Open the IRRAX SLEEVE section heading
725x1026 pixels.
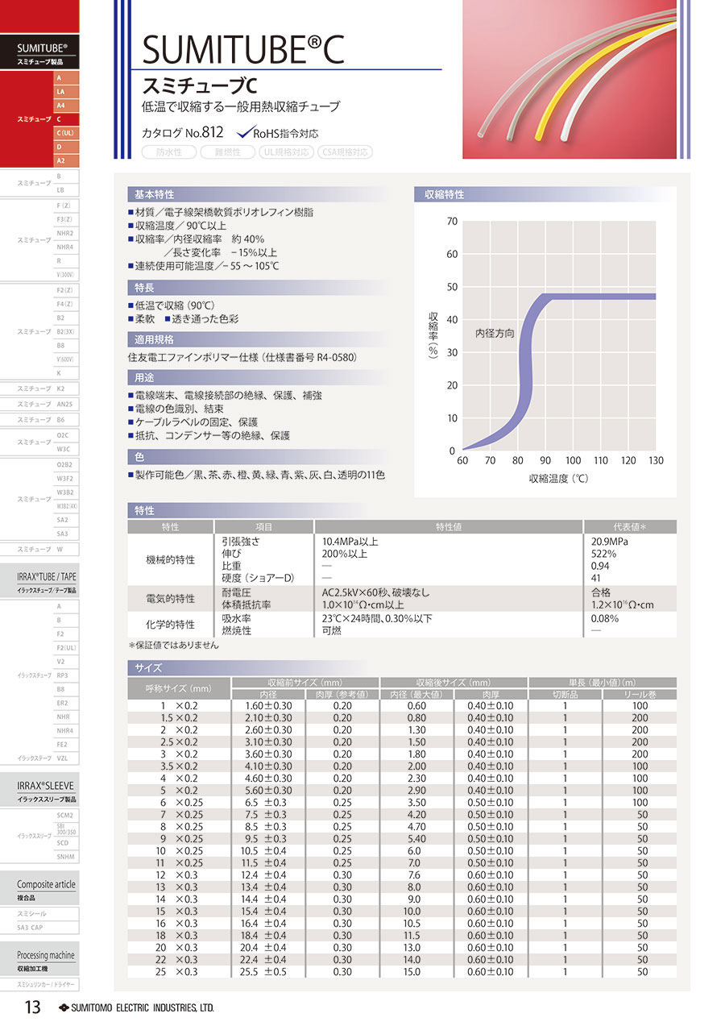click(46, 789)
